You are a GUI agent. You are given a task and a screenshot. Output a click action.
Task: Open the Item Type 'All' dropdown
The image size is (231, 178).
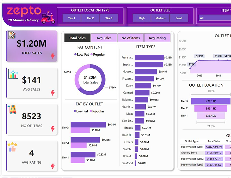214,18
